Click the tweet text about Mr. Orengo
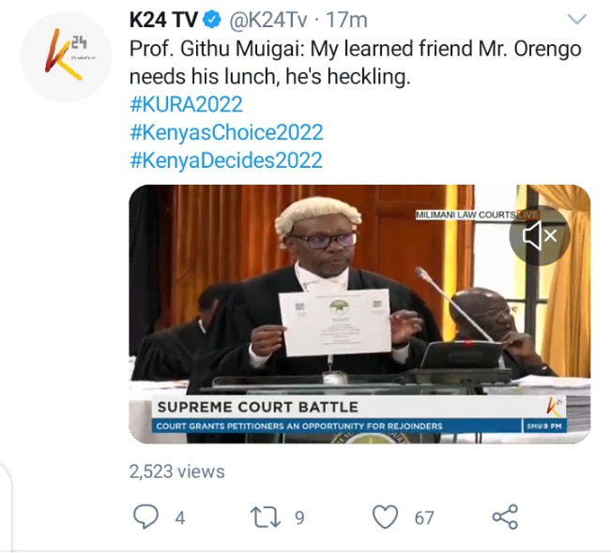This screenshot has width=611, height=553. 356,62
